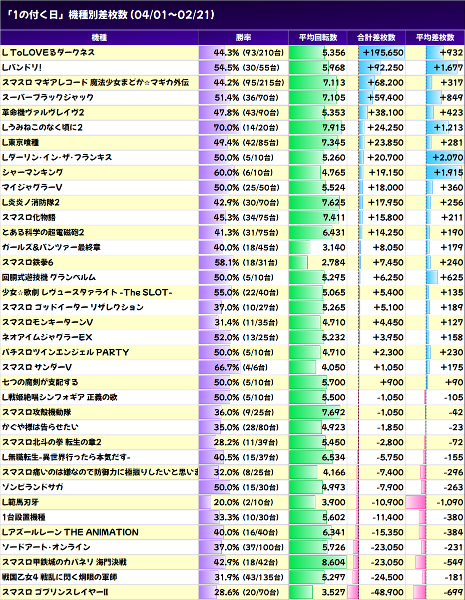Select the 1台設置機種 row name
Image resolution: width=465 pixels, height=600 pixels.
(x=24, y=517)
